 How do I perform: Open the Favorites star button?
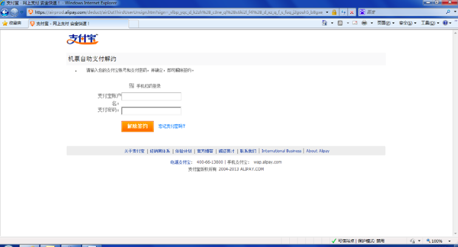point(12,23)
